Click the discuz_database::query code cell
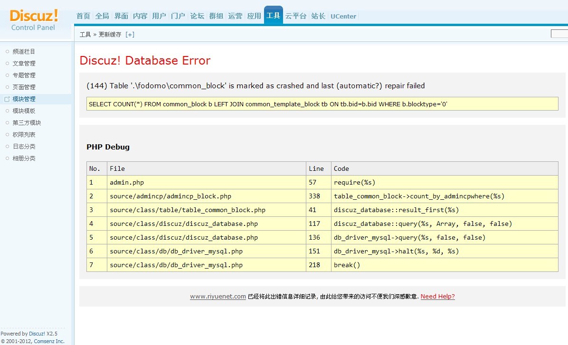 (445, 224)
